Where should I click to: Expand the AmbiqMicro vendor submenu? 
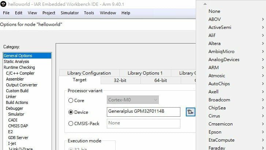(x=231, y=52)
